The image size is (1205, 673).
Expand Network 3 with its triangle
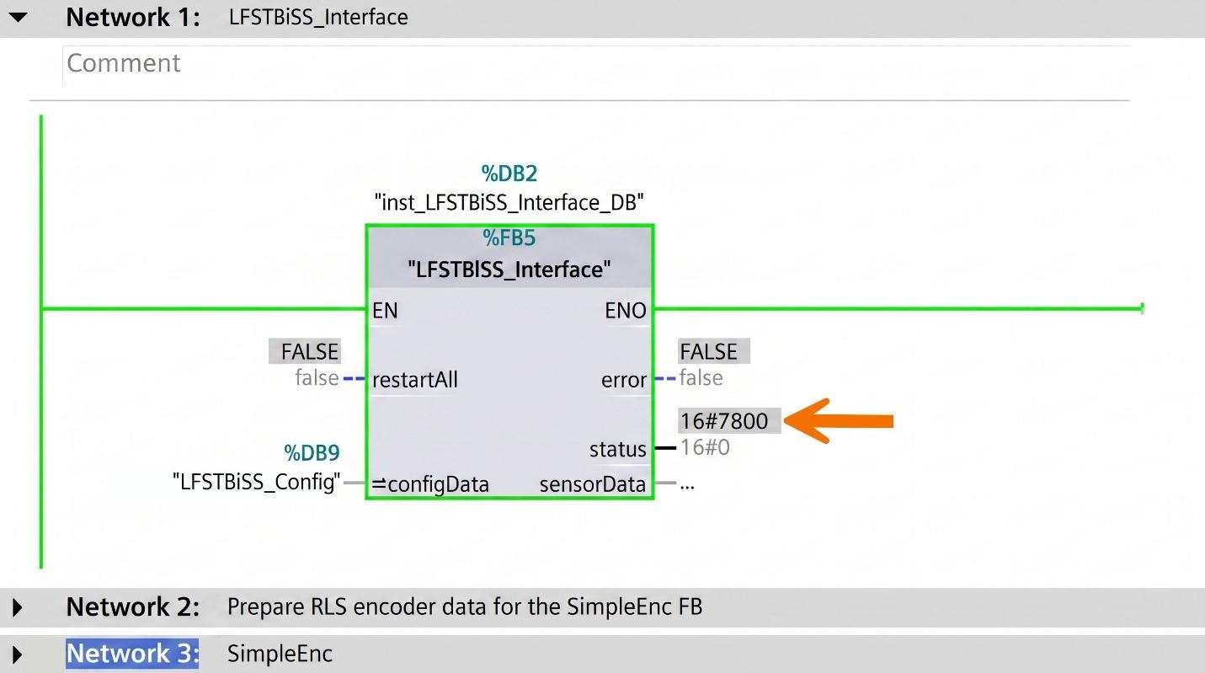pos(18,654)
